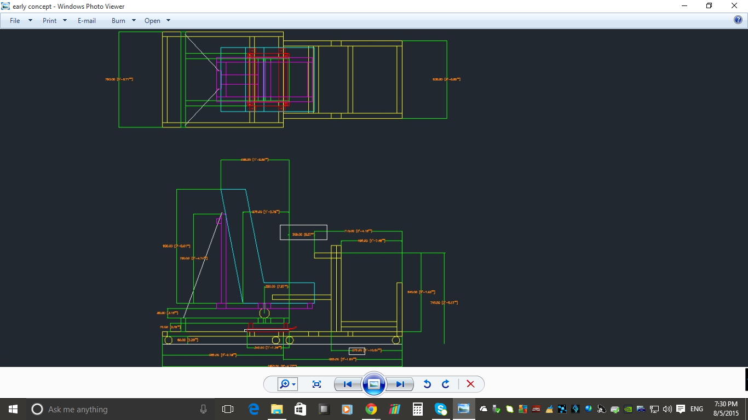
Task: Launch Calculator from the taskbar
Action: pos(418,409)
